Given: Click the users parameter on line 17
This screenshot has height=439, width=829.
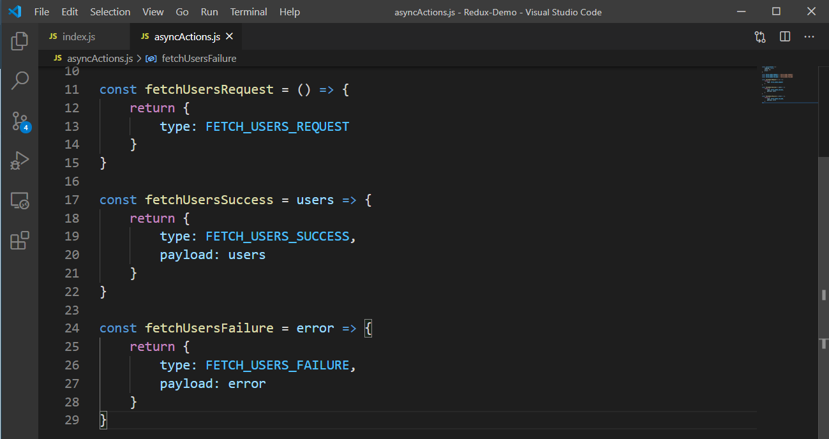Looking at the screenshot, I should 315,200.
